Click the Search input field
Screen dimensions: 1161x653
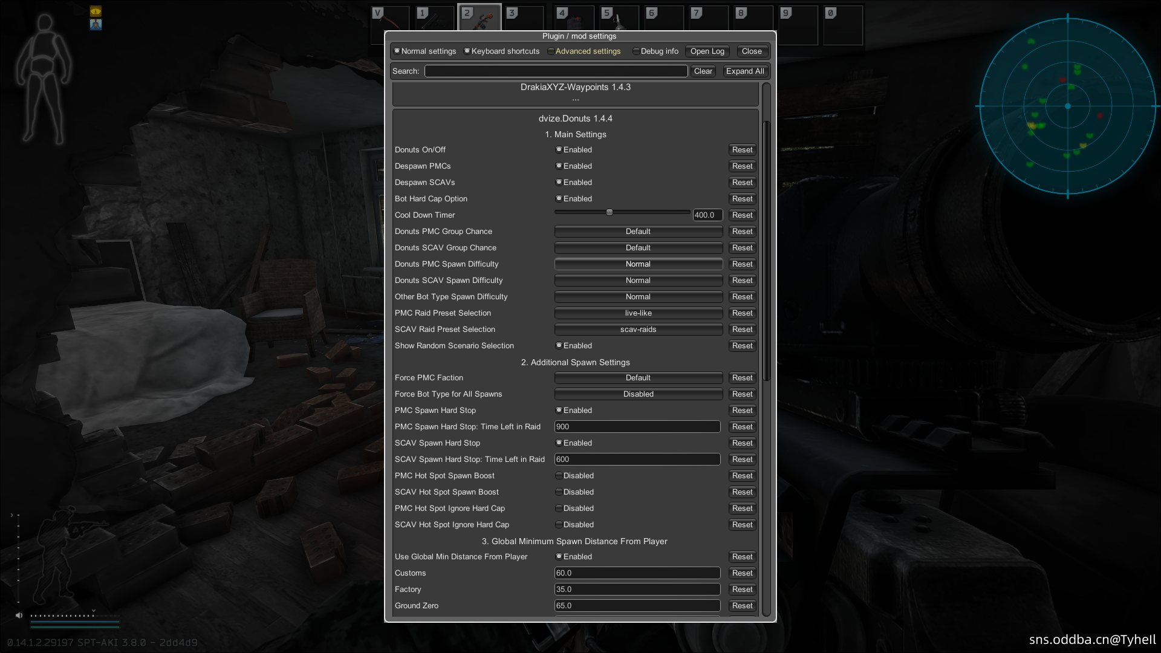pos(556,71)
